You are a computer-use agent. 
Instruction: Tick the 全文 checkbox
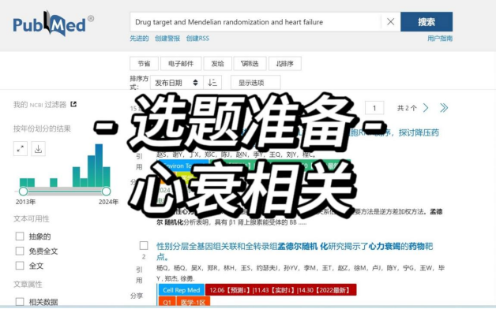point(20,266)
